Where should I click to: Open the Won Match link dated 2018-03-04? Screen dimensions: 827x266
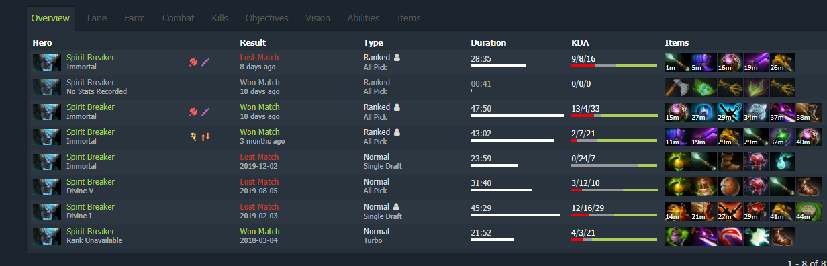pos(260,232)
